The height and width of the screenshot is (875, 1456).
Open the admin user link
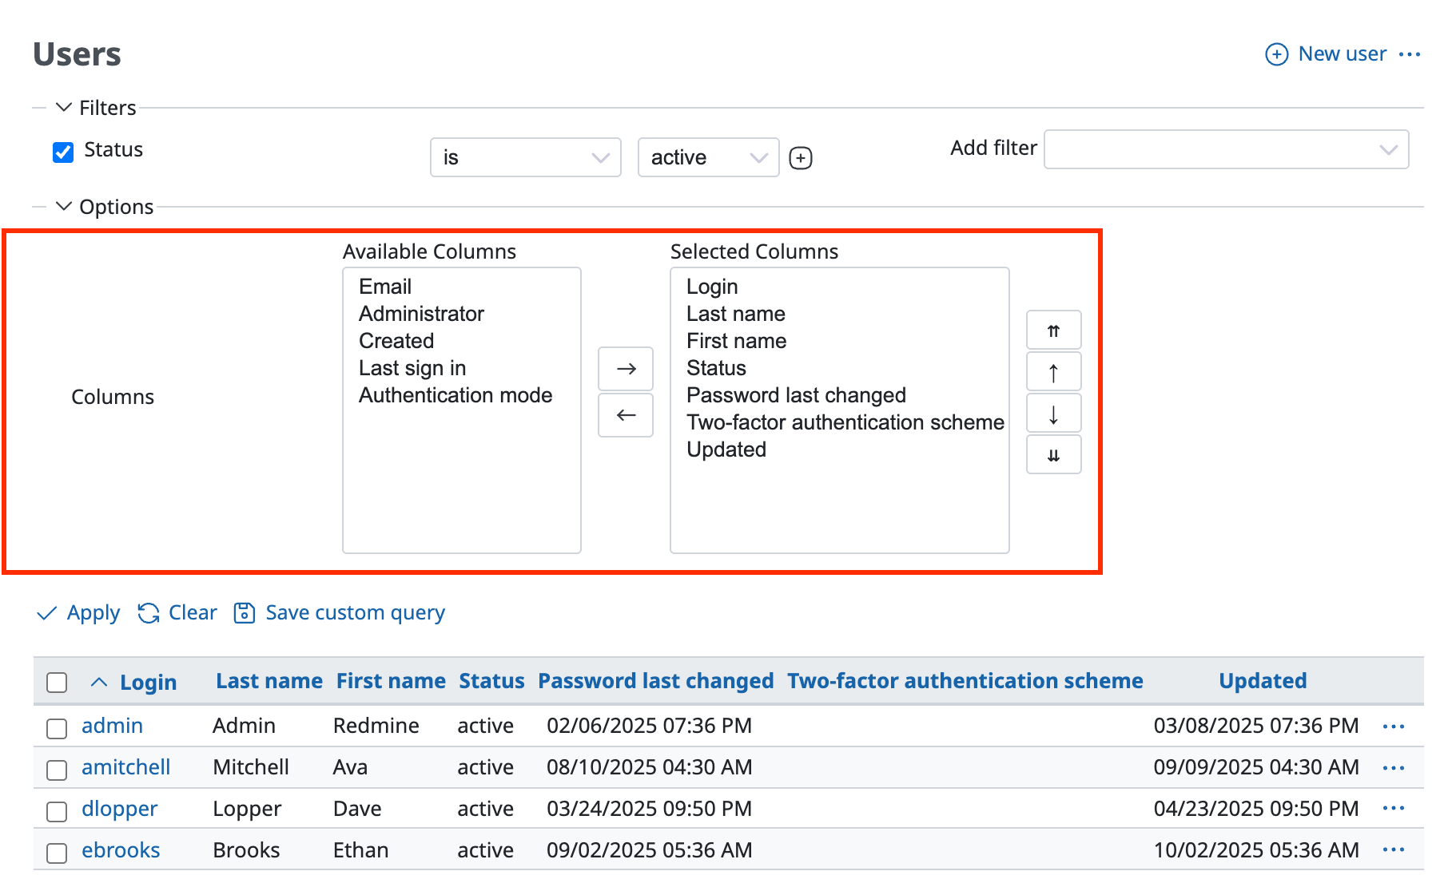click(112, 726)
